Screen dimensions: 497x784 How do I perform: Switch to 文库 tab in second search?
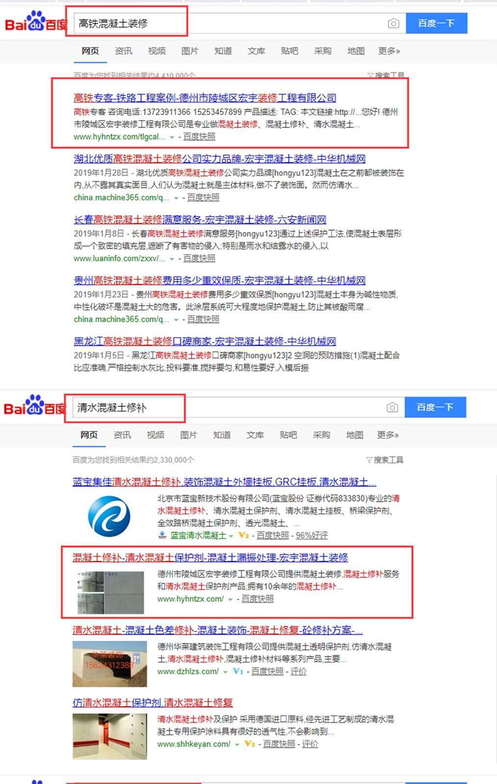pos(255,435)
